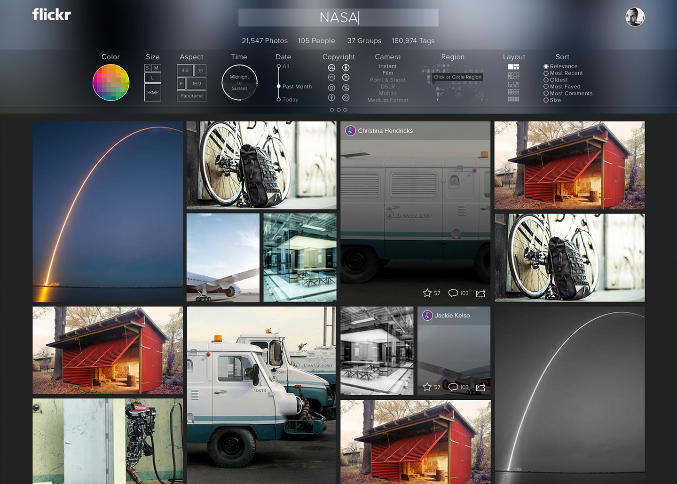
Task: Click Jackie Kelso's avatar icon
Action: [x=427, y=315]
